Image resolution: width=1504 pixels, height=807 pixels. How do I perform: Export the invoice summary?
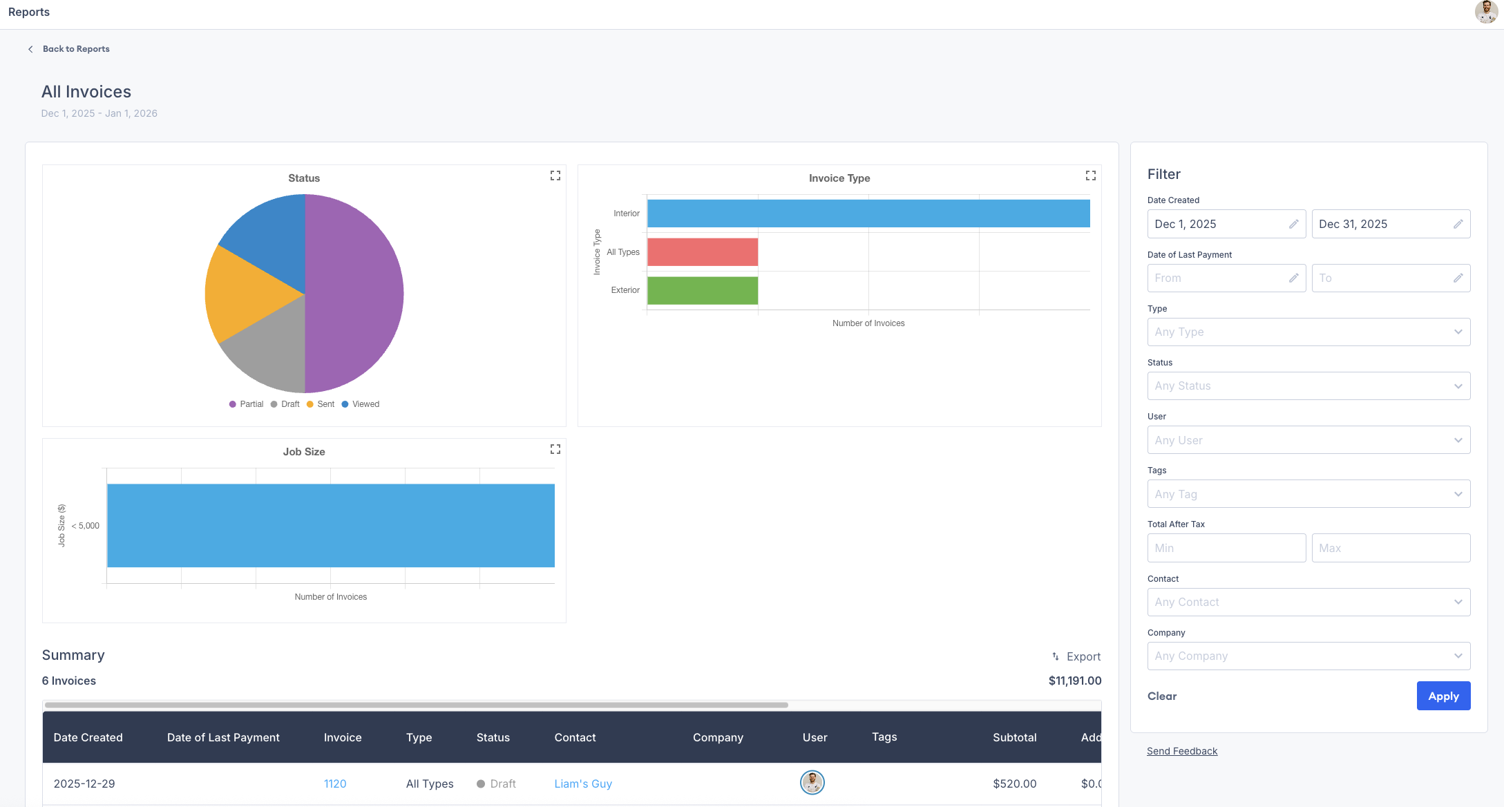coord(1076,656)
